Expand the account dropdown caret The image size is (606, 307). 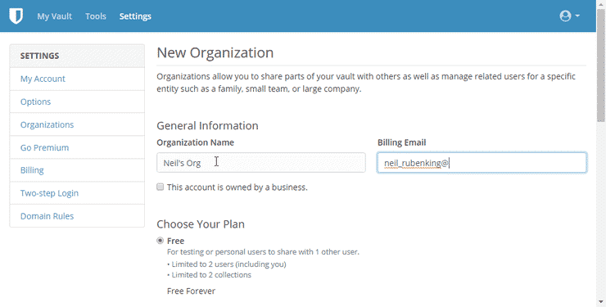point(577,16)
